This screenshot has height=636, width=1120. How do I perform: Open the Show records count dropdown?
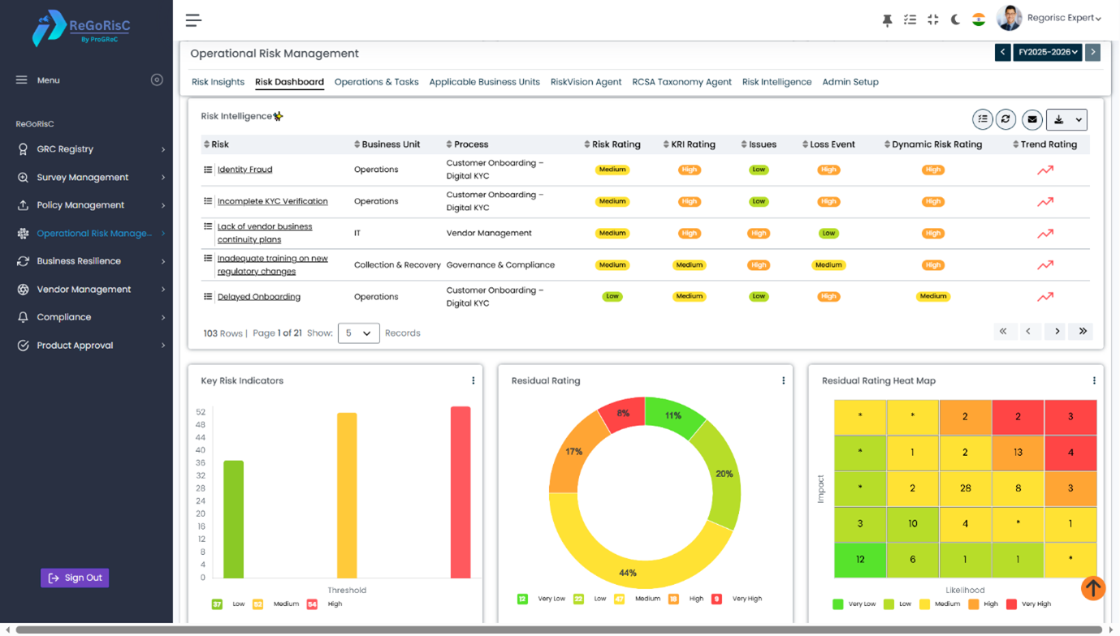358,333
